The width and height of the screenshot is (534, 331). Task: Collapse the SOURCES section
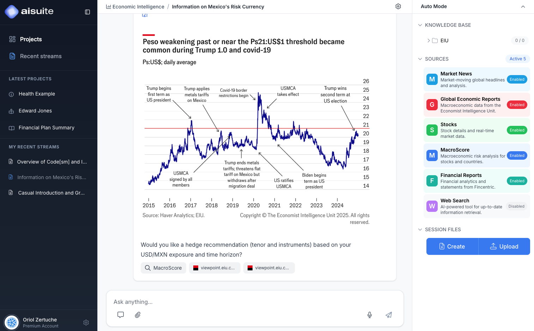[420, 59]
